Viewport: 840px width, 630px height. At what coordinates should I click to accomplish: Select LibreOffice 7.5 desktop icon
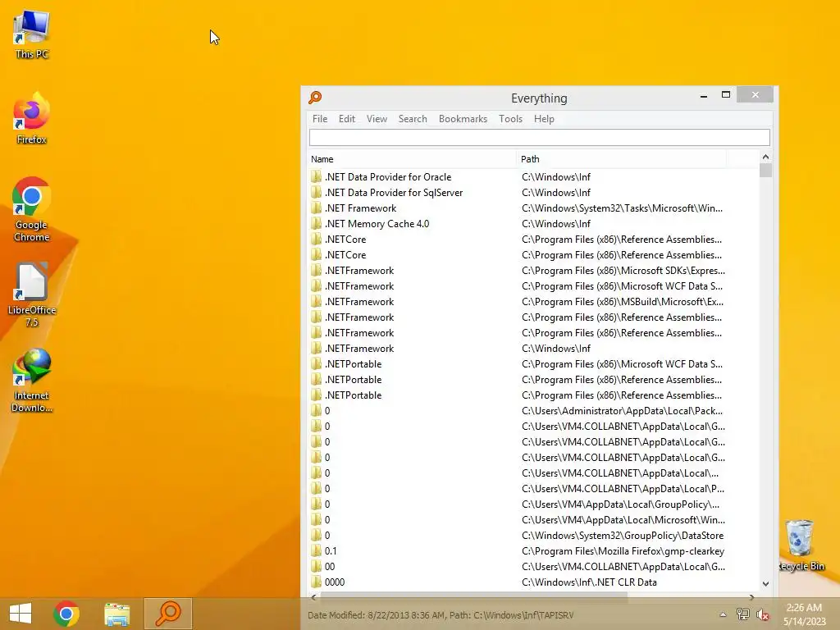click(32, 294)
